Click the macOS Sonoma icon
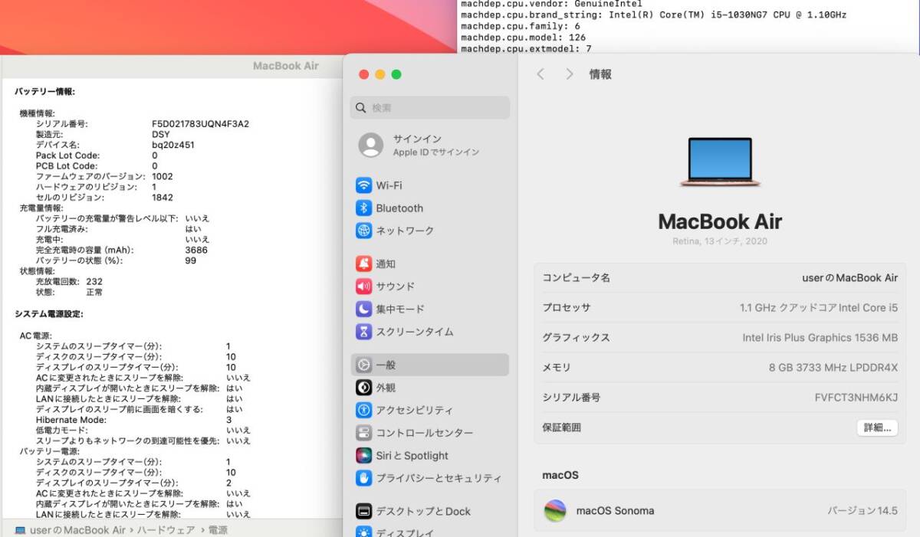 (x=555, y=511)
